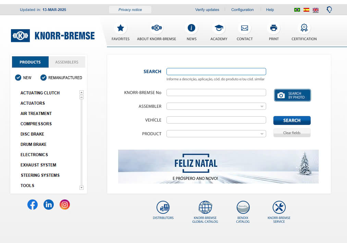Screen dimensions: 347x243
Task: Switch to the ASSEMBLERS tab
Action: (x=67, y=62)
